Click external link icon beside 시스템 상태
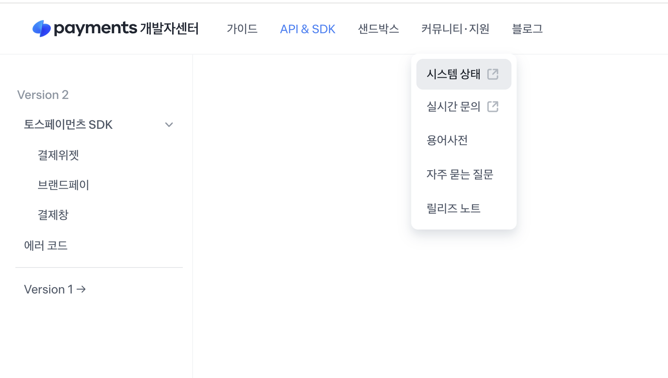 click(493, 74)
